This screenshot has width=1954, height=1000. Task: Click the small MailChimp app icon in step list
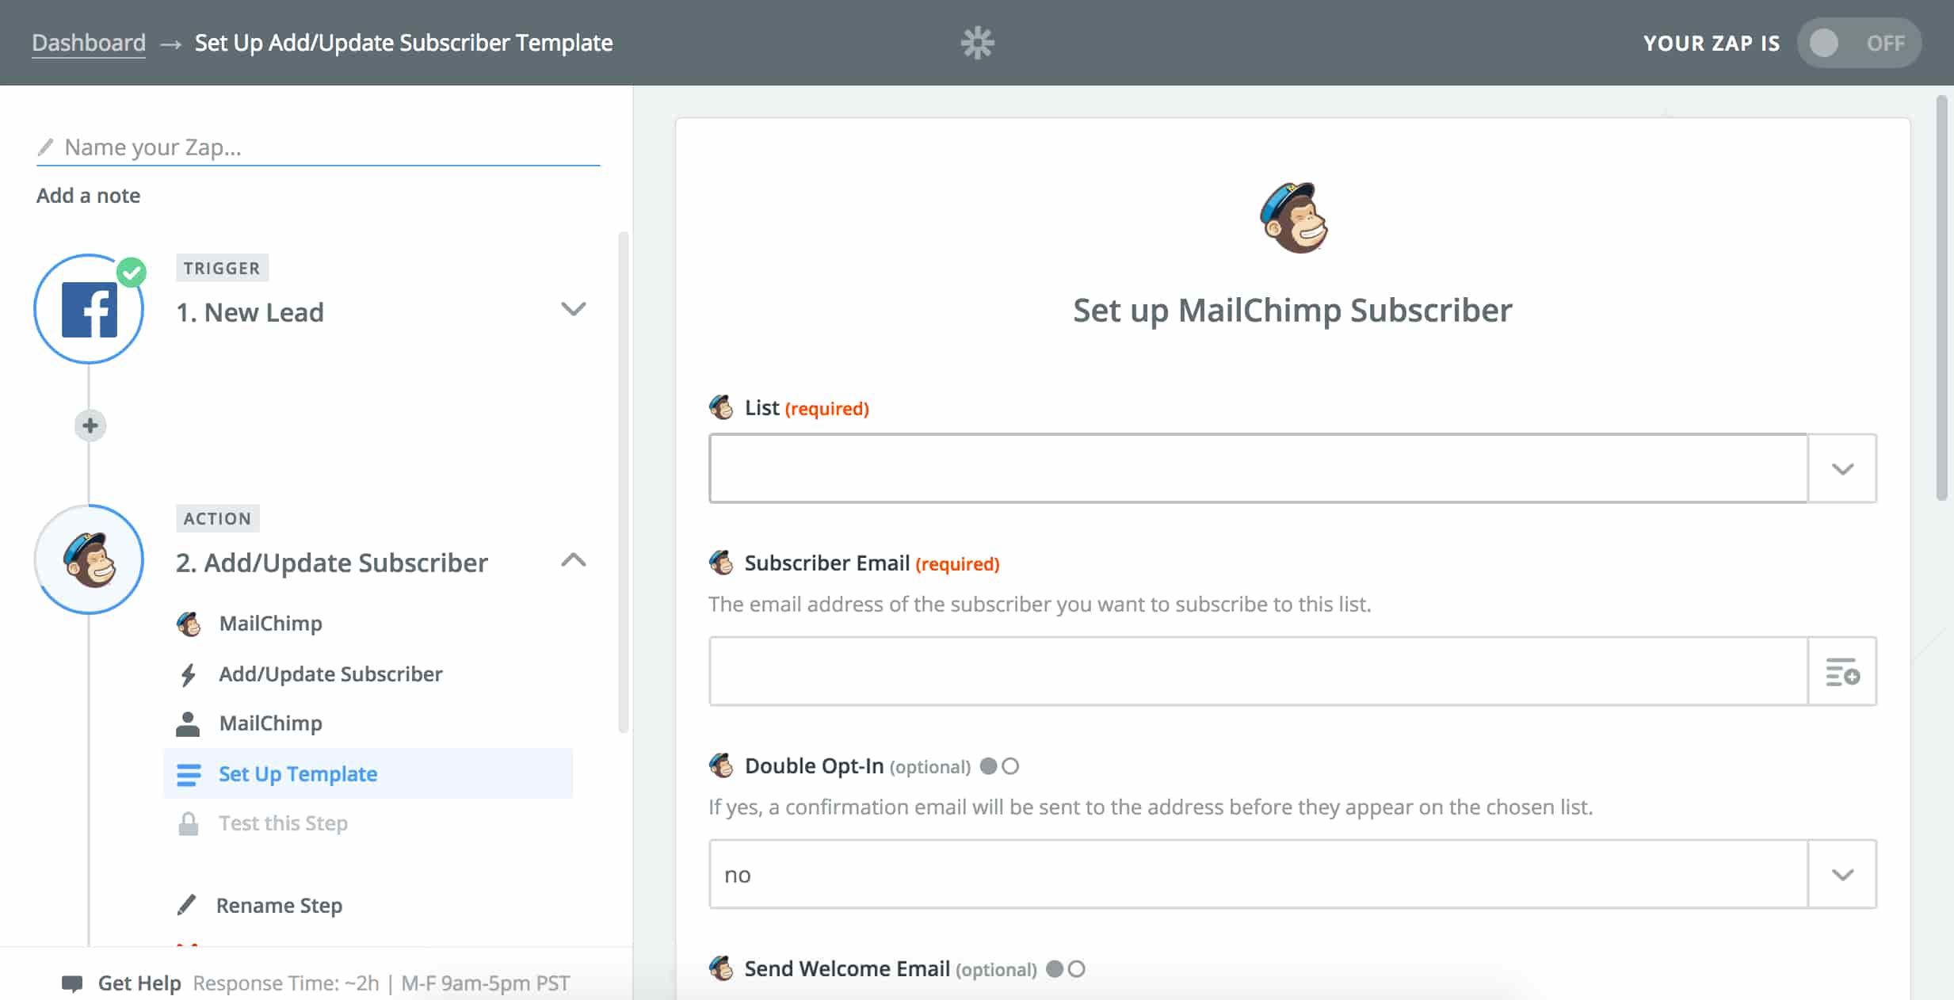coord(189,624)
